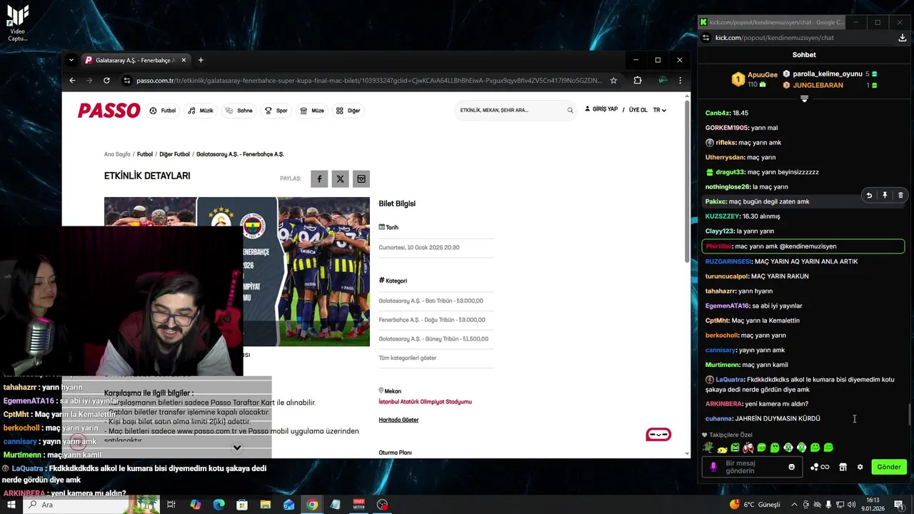Screen dimensions: 914x514
Task: Open the Passo chatbot bubble
Action: 658,435
